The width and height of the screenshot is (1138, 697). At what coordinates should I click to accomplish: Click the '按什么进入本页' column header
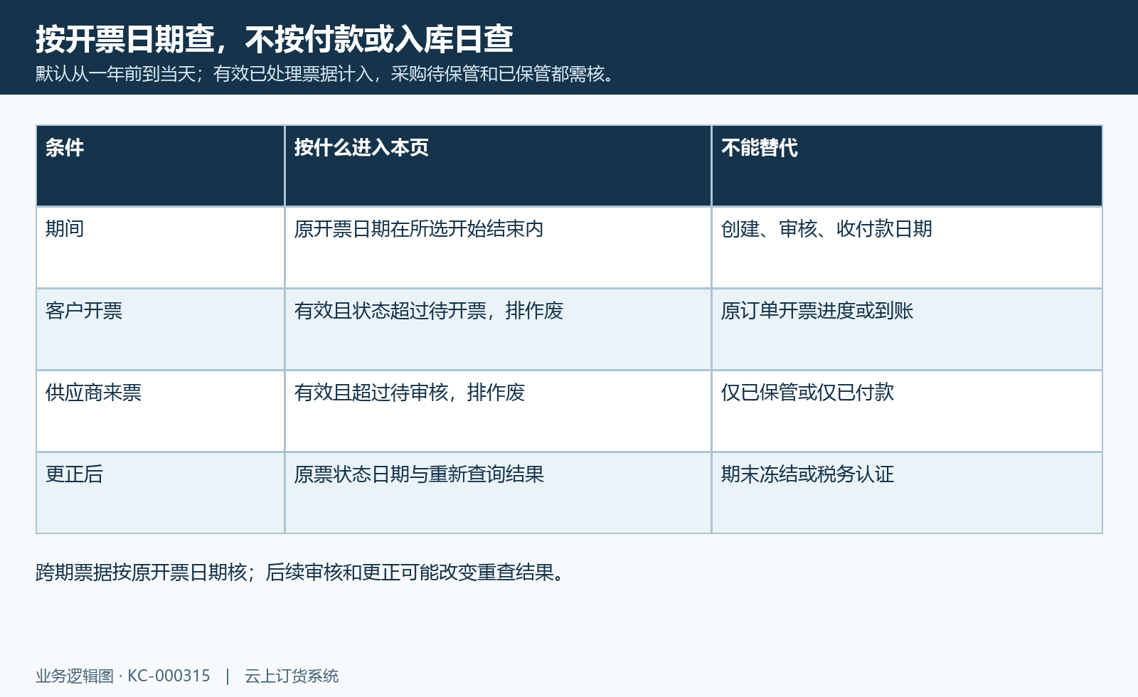498,166
